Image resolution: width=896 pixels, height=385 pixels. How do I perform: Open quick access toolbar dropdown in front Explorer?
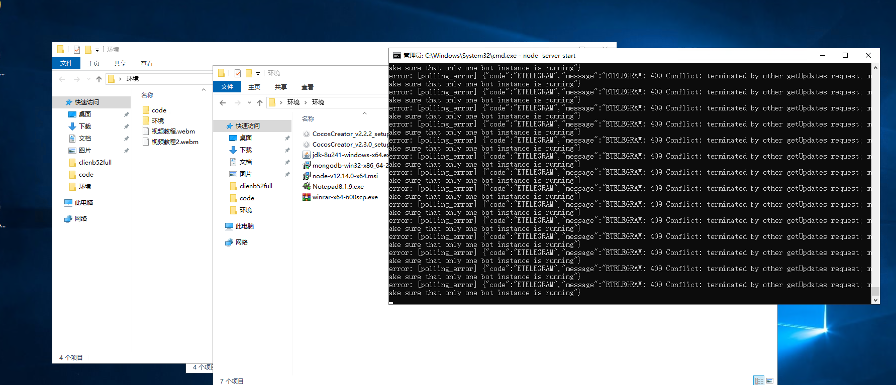click(x=258, y=73)
